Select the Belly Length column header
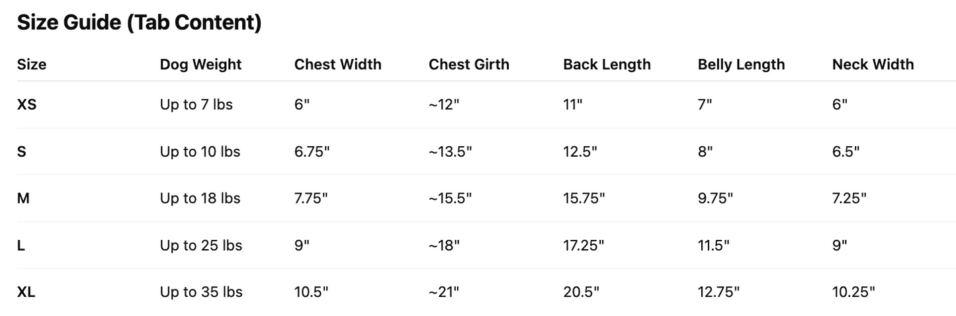956x316 pixels. 741,64
